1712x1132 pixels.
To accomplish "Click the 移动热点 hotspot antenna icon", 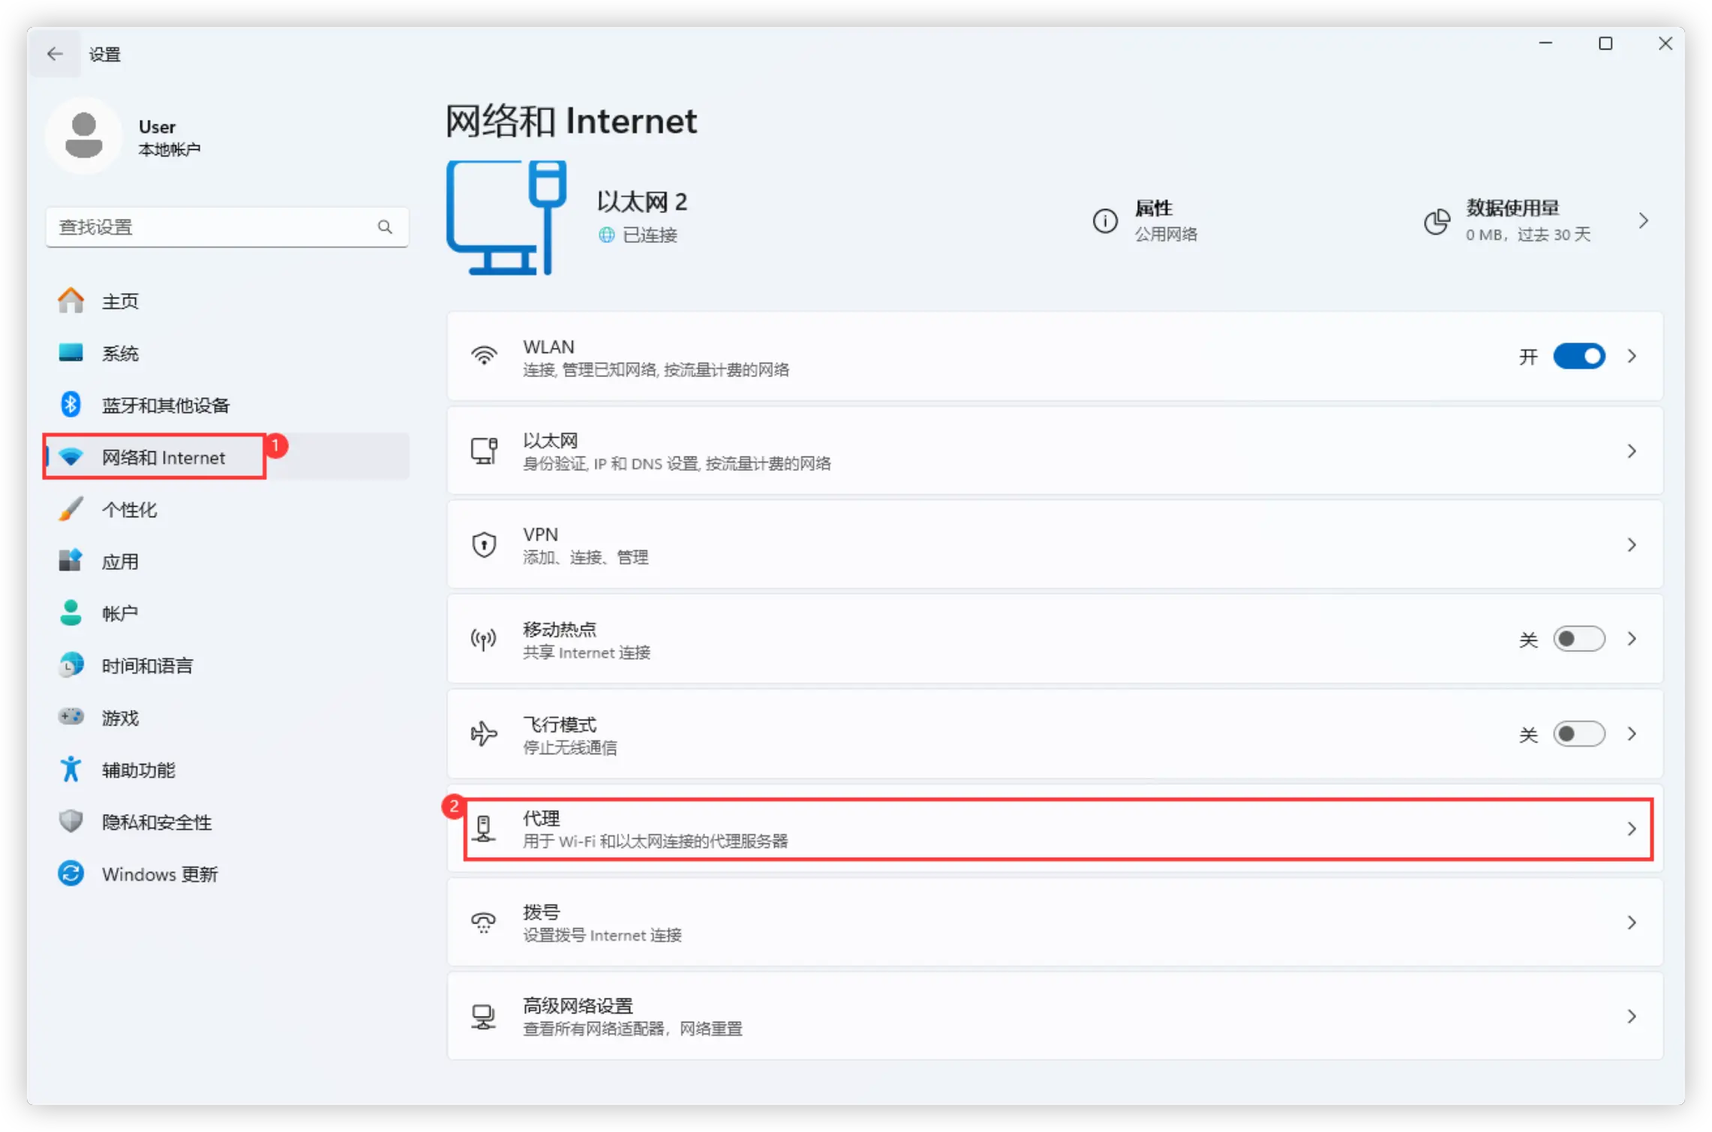I will 484,639.
